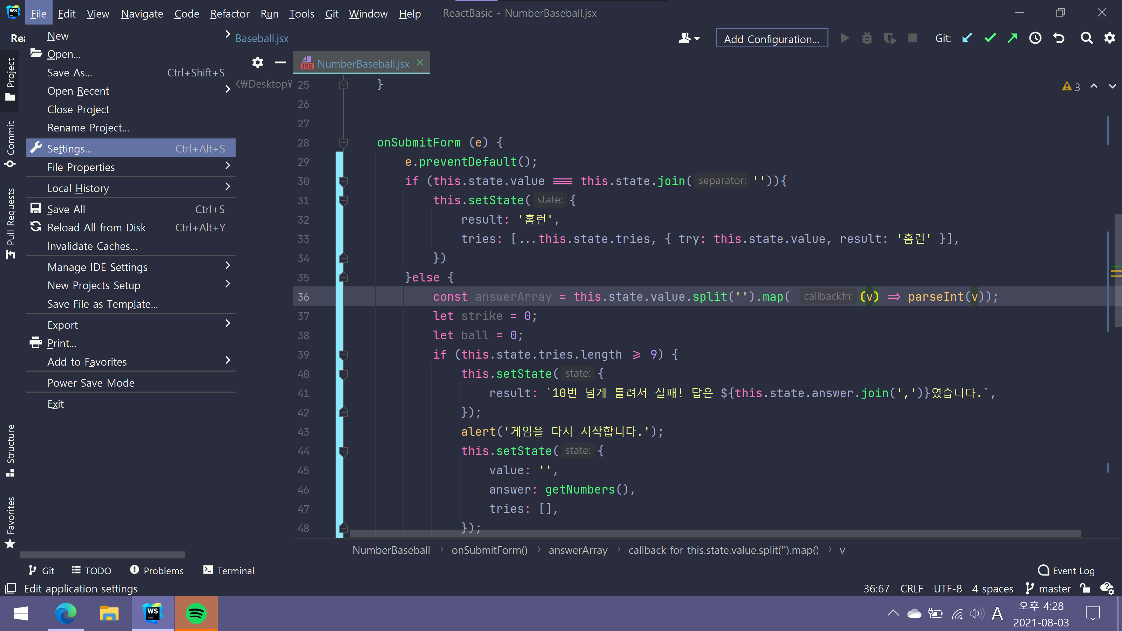Toggle Power Save Mode
Image resolution: width=1122 pixels, height=631 pixels.
tap(90, 383)
